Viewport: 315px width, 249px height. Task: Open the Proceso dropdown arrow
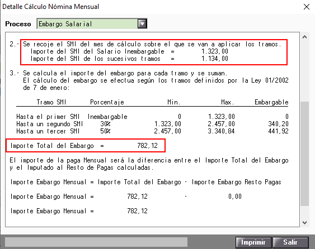pyautogui.click(x=142, y=24)
